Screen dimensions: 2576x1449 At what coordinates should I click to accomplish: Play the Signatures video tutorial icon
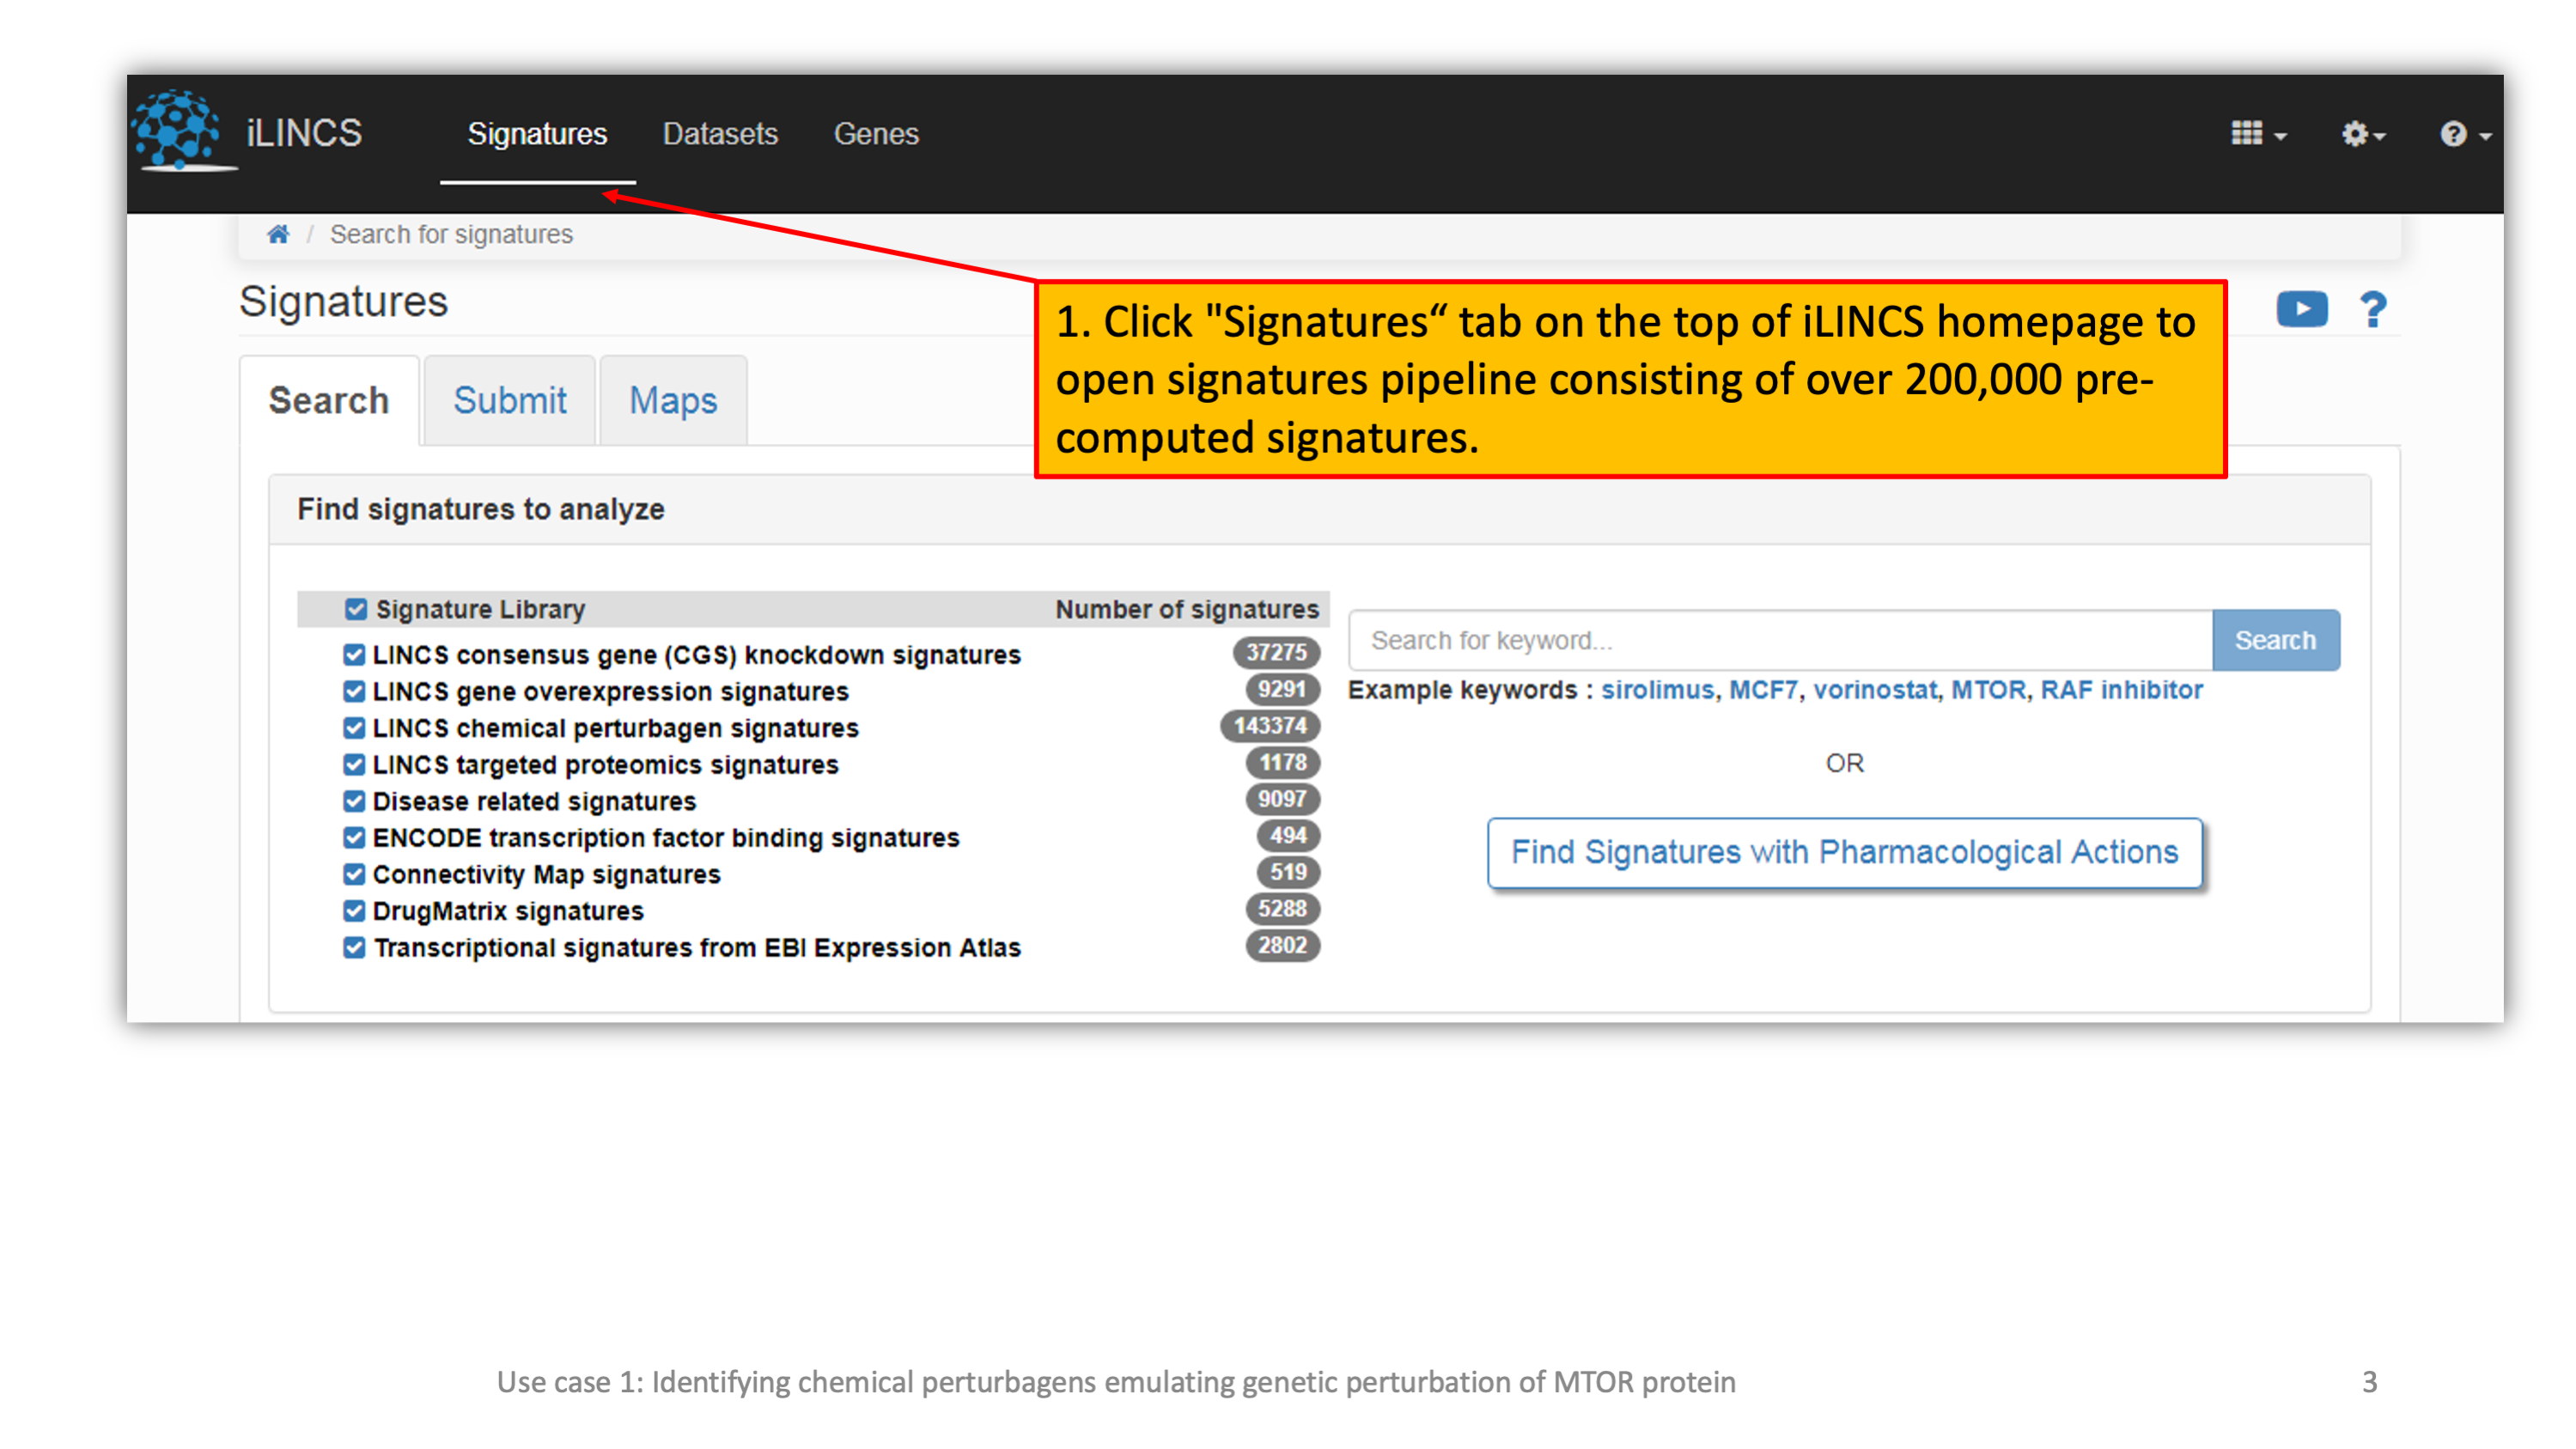[x=2302, y=309]
